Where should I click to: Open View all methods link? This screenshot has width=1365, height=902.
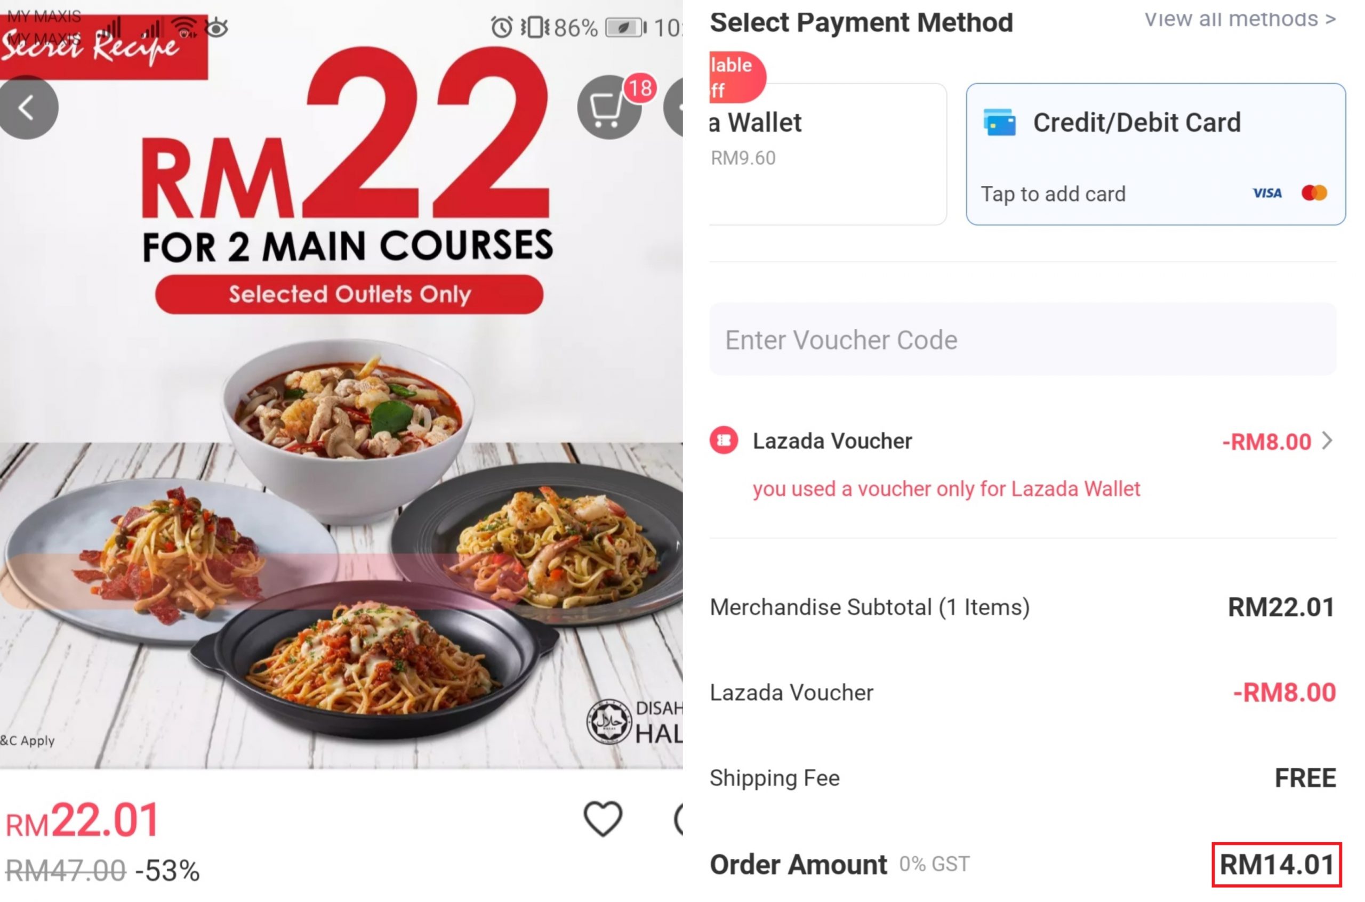1240,19
